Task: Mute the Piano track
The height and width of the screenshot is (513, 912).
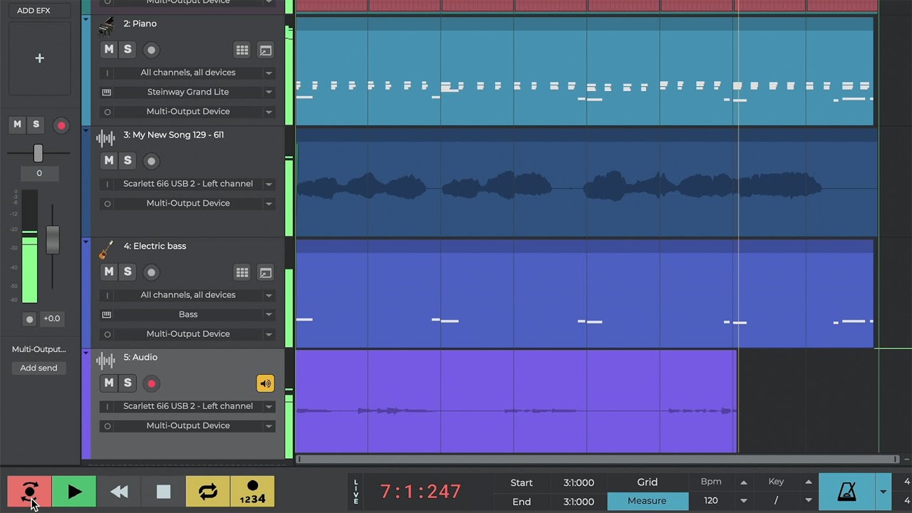Action: [109, 49]
